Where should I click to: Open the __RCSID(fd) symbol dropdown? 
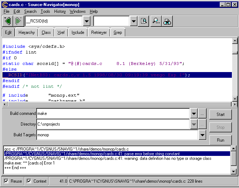(86, 21)
